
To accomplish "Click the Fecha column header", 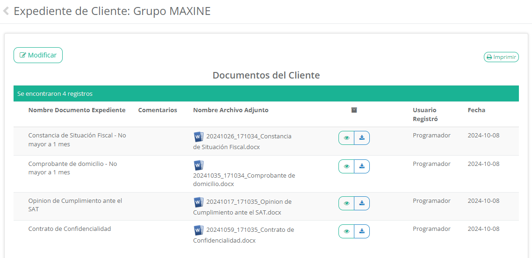I will [476, 110].
